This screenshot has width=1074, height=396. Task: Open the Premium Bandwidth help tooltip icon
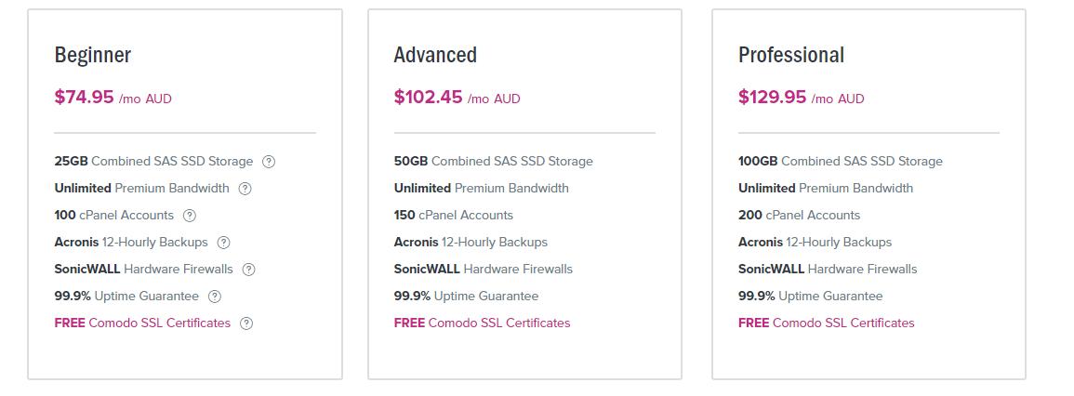(245, 189)
